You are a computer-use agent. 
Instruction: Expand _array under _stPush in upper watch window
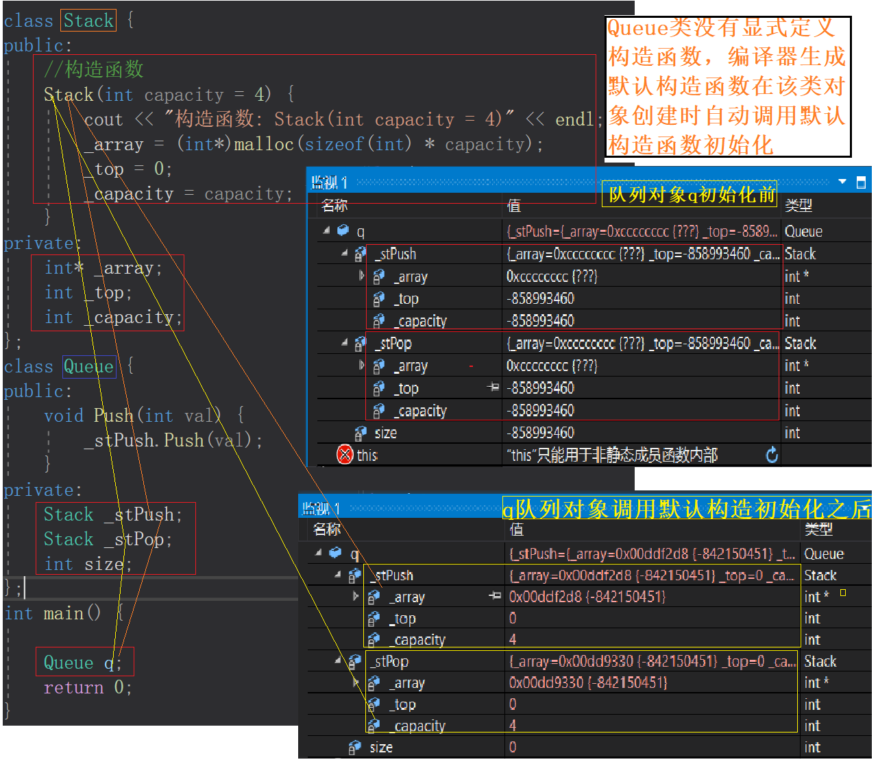[x=362, y=276]
